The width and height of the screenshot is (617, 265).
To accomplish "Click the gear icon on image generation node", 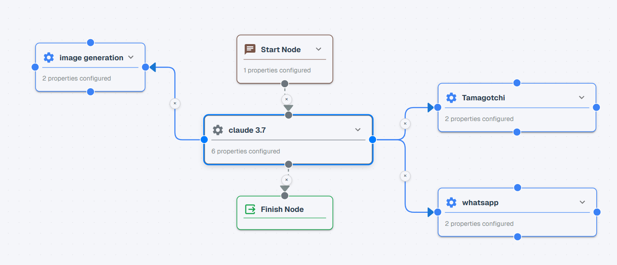I will [49, 58].
